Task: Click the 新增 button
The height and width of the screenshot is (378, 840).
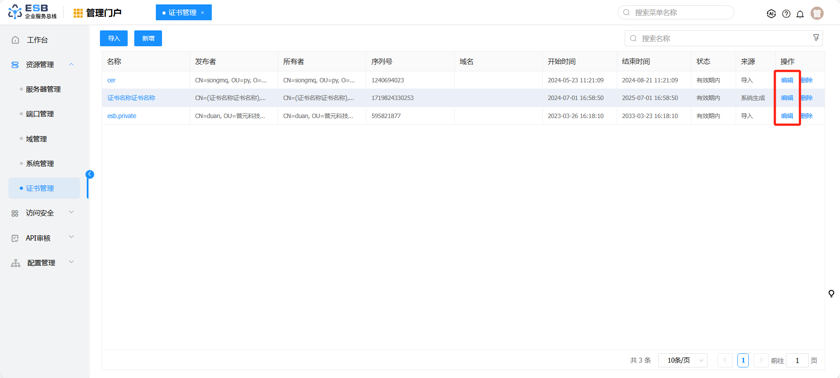Action: tap(148, 38)
